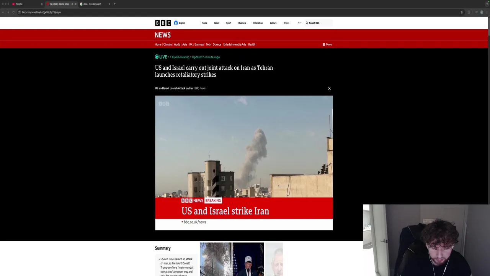Screen dimensions: 490x276
Task: Open the Chrome three-dot menu
Action: [x=487, y=12]
